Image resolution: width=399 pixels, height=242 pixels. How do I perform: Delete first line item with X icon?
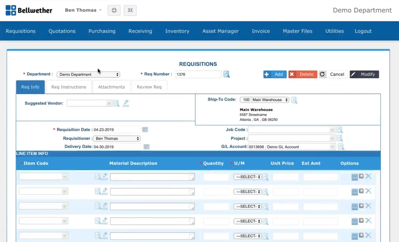368,176
